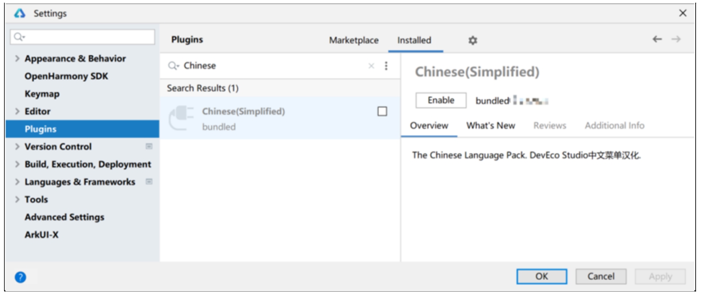Select the Chinese(Simplified) search result row
This screenshot has width=702, height=297.
pyautogui.click(x=280, y=119)
